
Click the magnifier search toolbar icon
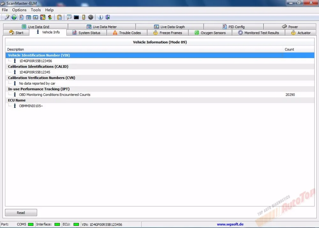[69, 17]
